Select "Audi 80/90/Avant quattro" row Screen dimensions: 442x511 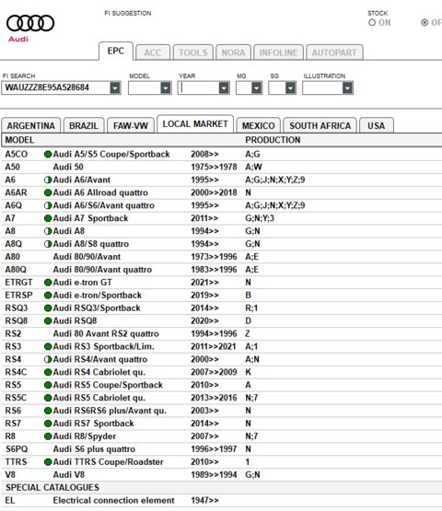pos(221,270)
